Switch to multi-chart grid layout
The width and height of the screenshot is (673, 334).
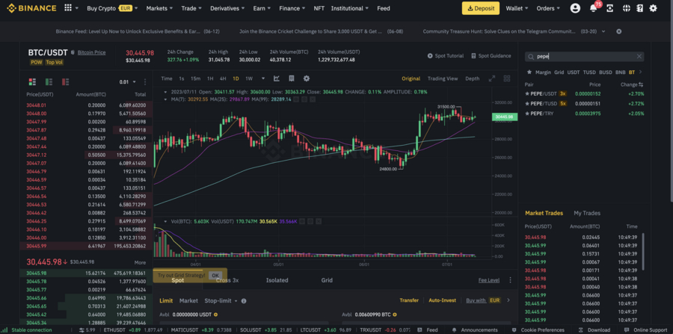pos(507,78)
